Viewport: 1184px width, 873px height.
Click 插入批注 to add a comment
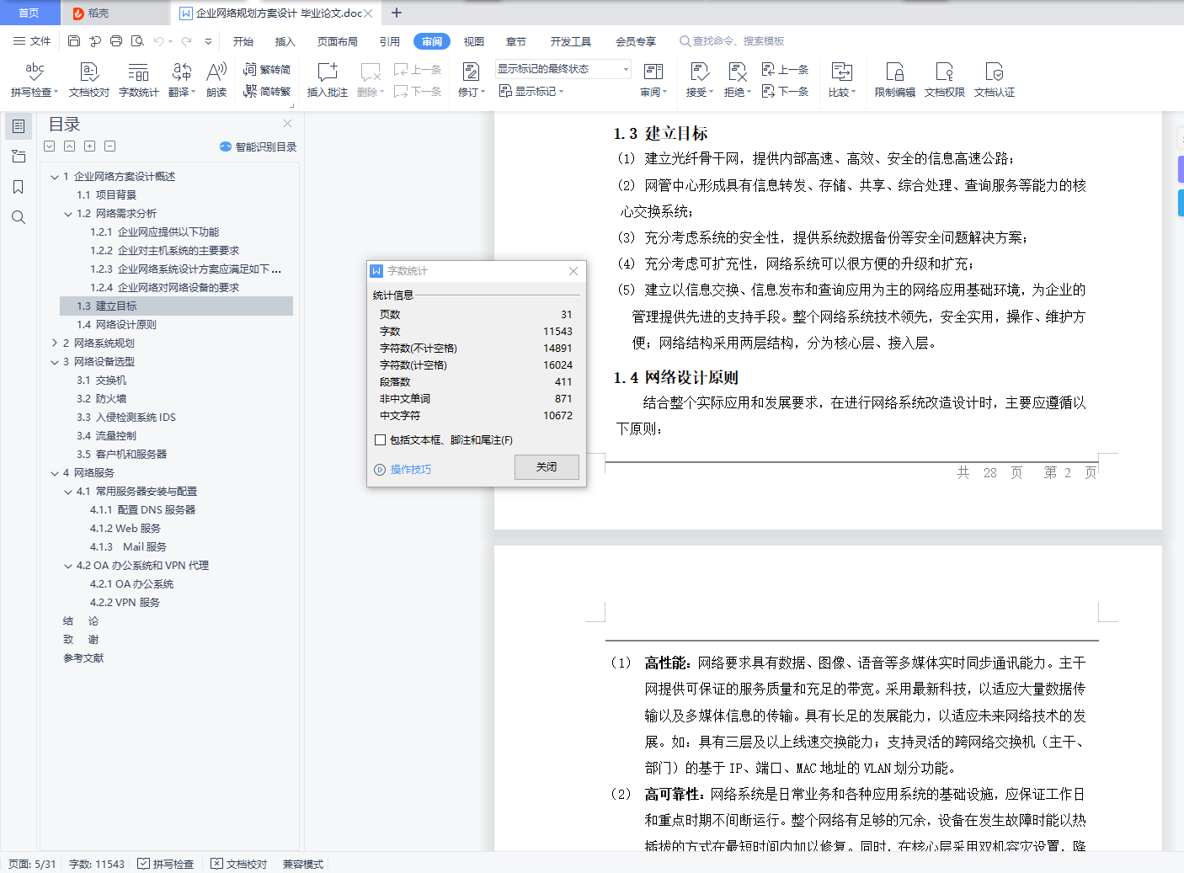pos(328,80)
